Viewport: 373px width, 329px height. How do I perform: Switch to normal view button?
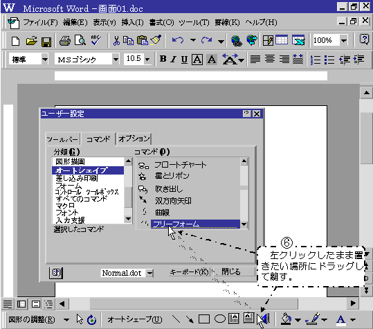click(8, 304)
